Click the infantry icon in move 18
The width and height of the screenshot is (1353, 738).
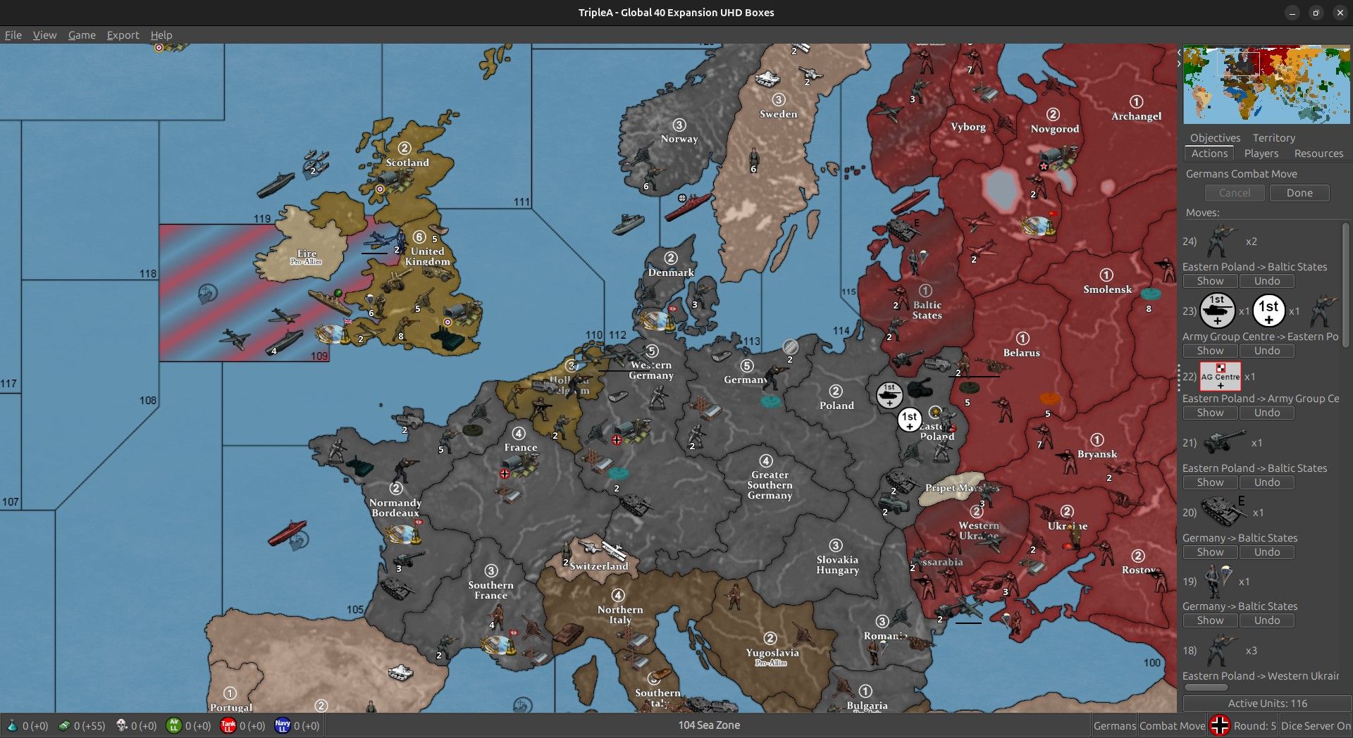pos(1221,650)
